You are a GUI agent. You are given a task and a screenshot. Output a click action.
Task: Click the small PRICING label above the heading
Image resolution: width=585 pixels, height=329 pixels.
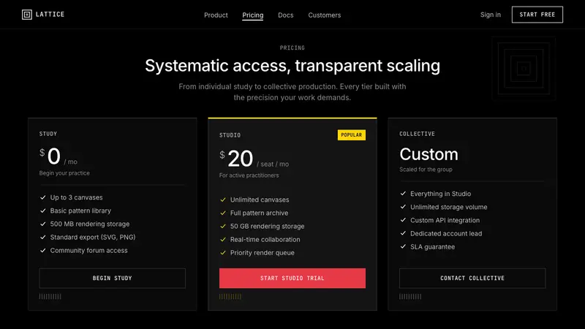(x=292, y=48)
